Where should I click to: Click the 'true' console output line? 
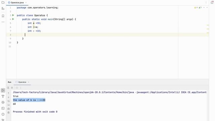tap(16, 96)
